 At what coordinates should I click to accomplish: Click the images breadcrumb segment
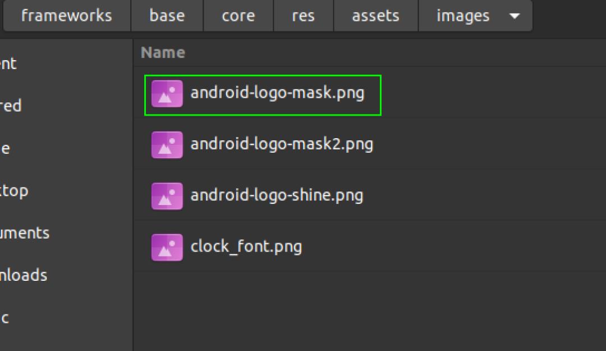pos(463,16)
